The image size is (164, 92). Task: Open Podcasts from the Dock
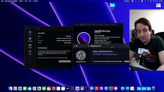tap(101, 89)
